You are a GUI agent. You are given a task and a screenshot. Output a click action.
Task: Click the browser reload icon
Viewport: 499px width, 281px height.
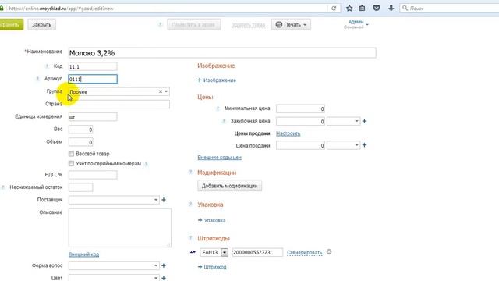click(x=334, y=9)
